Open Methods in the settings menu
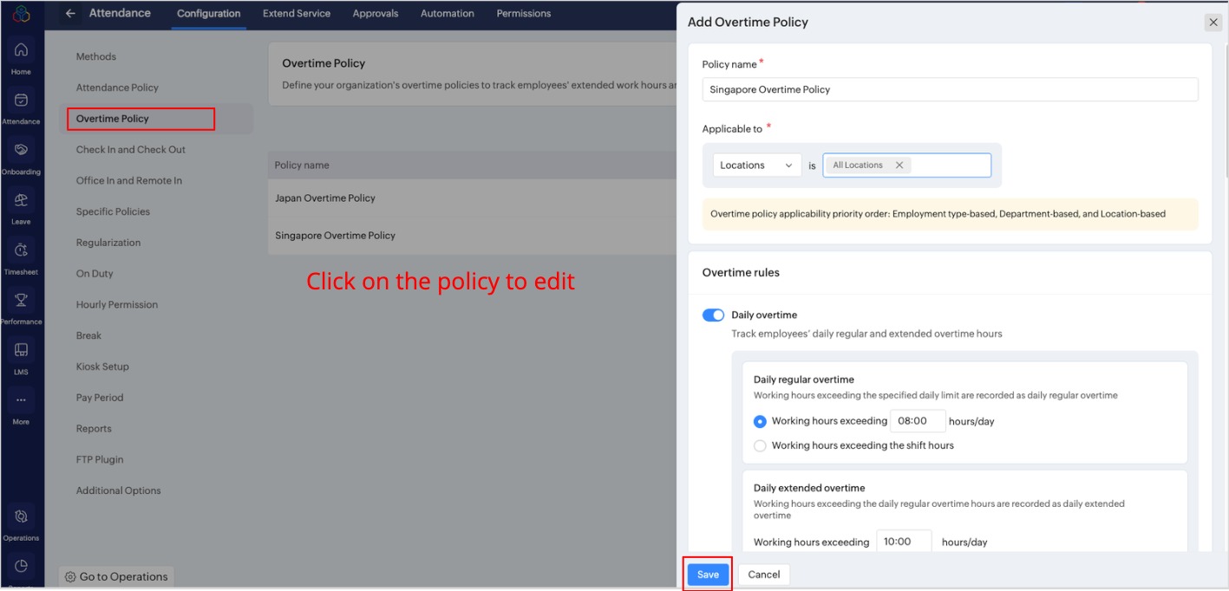 96,57
